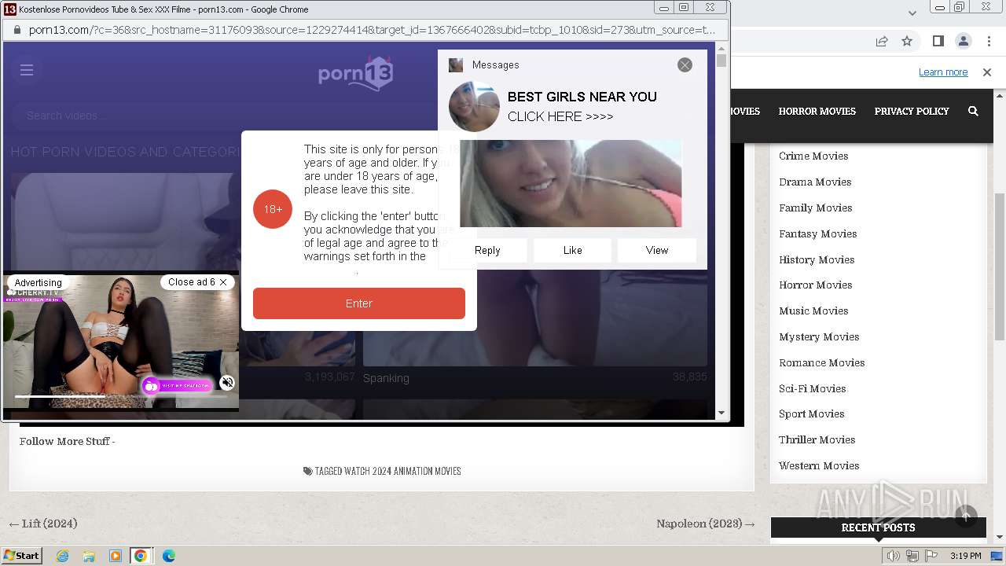Viewport: 1006px width, 566px height.
Task: Open the Privacy Policy nav item
Action: click(x=912, y=112)
